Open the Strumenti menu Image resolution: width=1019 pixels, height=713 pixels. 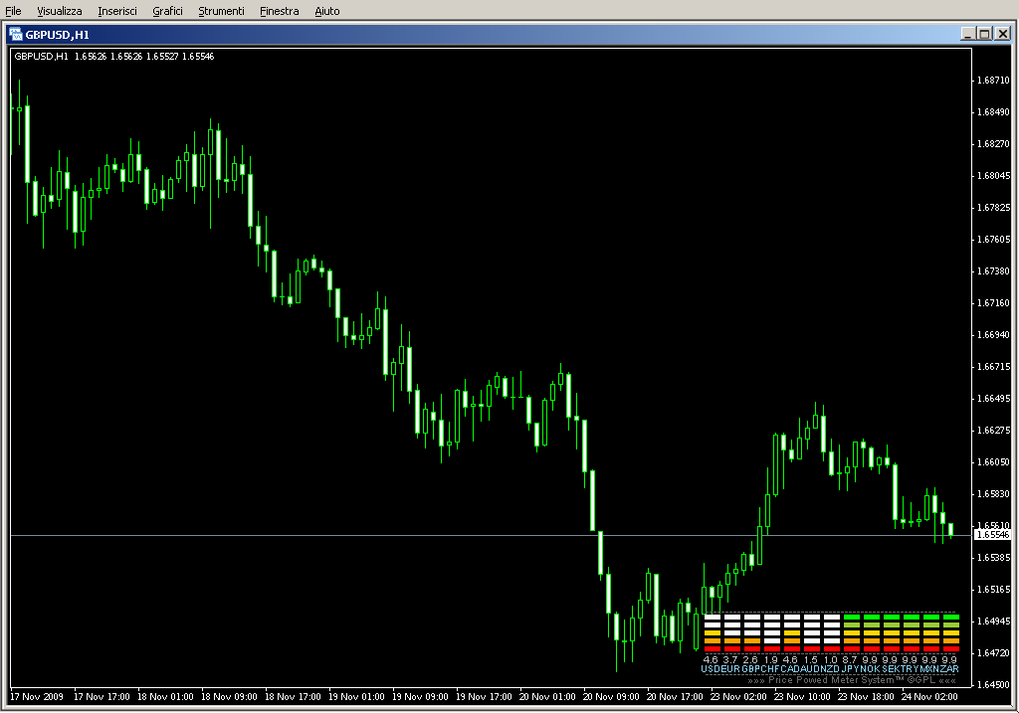click(221, 11)
